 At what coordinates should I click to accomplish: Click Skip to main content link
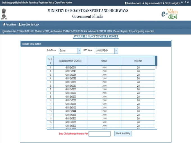point(152,3)
